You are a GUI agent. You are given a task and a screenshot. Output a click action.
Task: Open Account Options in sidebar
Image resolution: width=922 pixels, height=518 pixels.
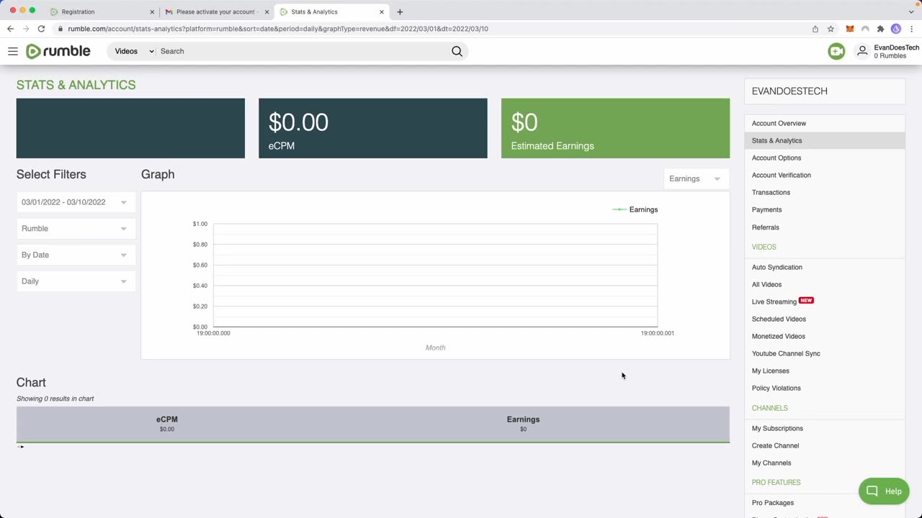point(776,158)
